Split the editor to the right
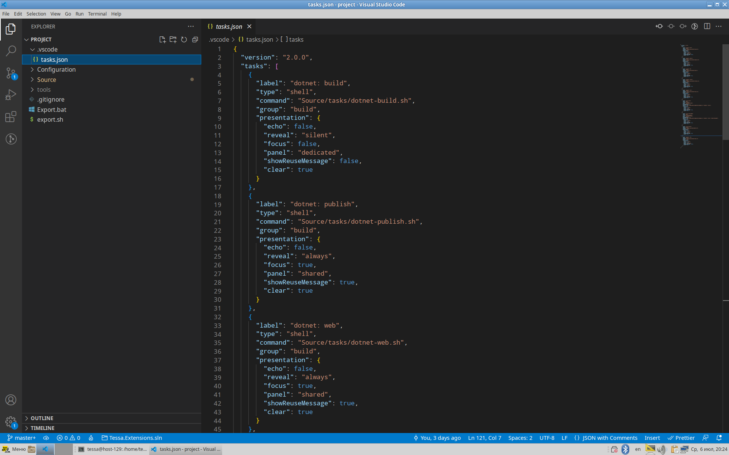The height and width of the screenshot is (455, 729). (x=707, y=26)
